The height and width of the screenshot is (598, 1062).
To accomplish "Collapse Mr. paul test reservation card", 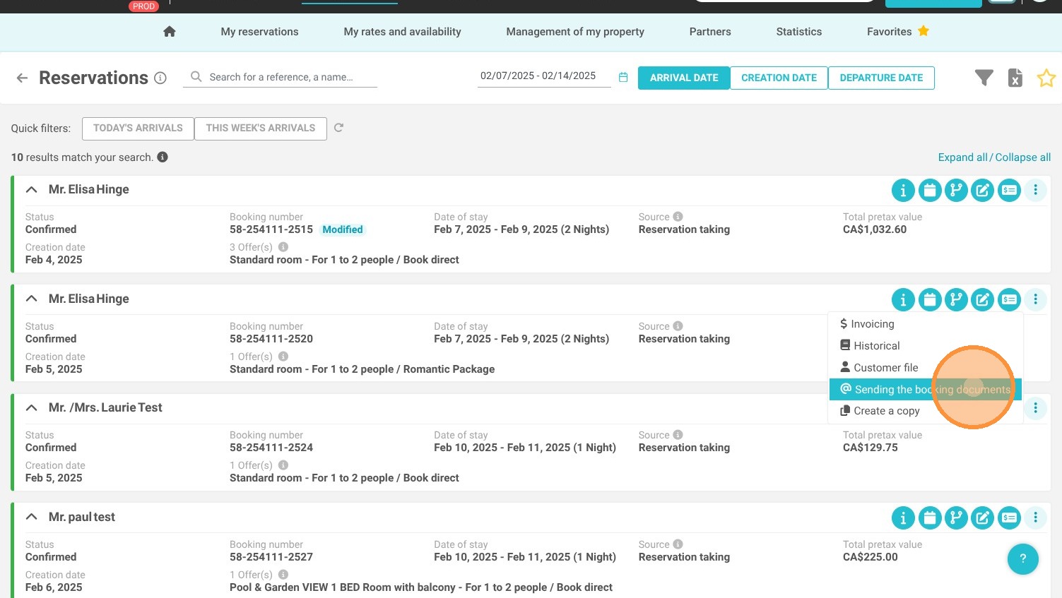I will click(31, 517).
